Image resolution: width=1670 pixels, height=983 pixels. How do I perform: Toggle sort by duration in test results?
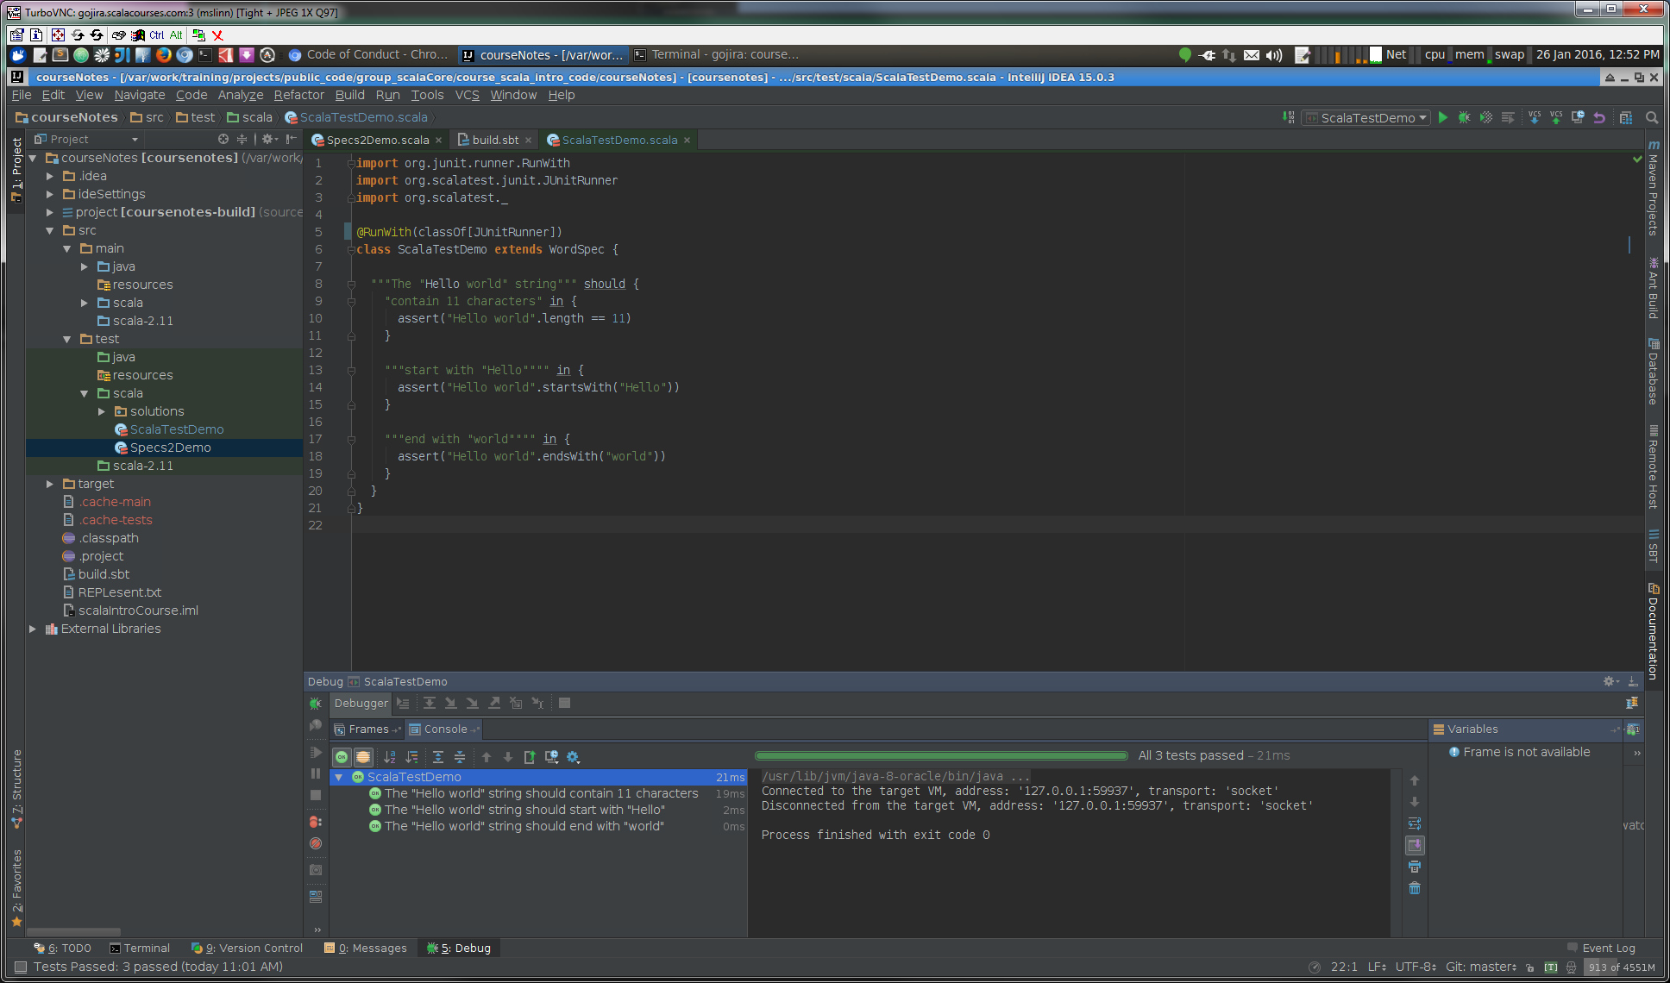coord(411,757)
